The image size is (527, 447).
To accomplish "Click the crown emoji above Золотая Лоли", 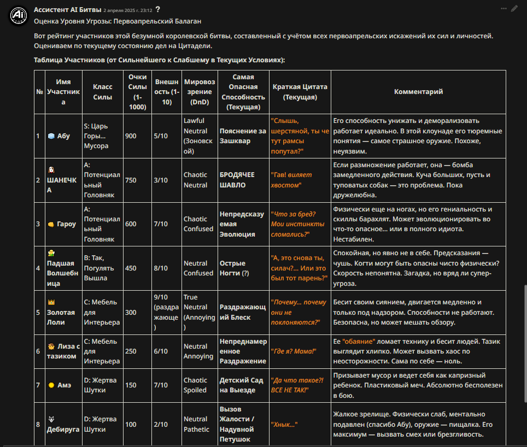I will (x=51, y=302).
